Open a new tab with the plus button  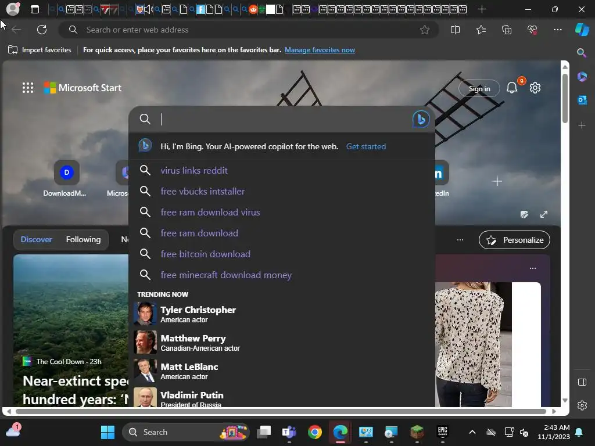point(482,9)
